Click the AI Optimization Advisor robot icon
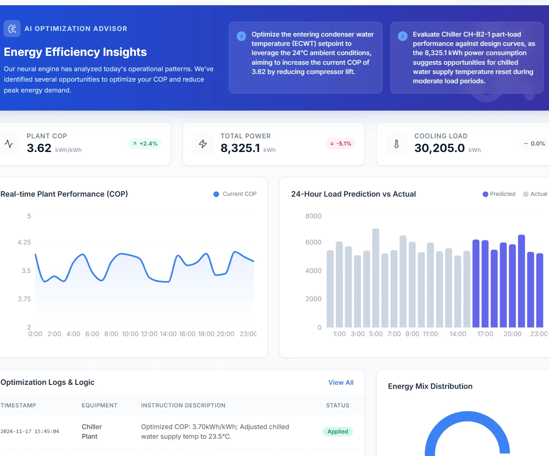 tap(12, 29)
